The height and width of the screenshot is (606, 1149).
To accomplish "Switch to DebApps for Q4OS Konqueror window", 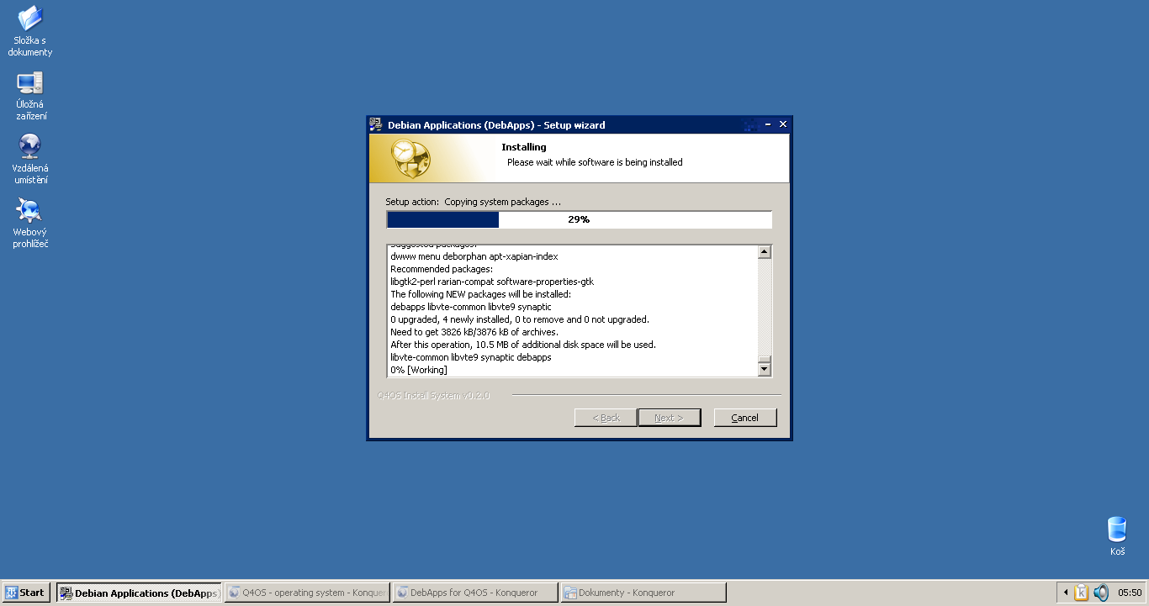I will pos(475,593).
